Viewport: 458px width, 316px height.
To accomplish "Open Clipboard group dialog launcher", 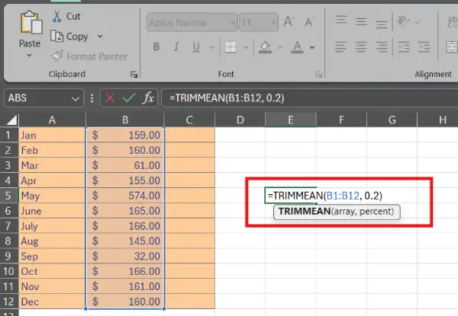I will coord(134,75).
